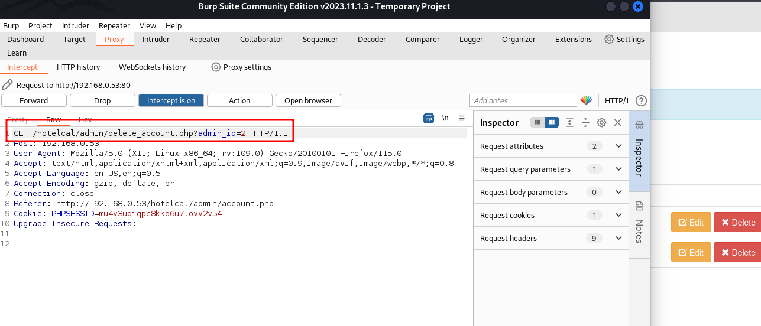Open the Target tab
This screenshot has height=326, width=761.
click(x=75, y=39)
